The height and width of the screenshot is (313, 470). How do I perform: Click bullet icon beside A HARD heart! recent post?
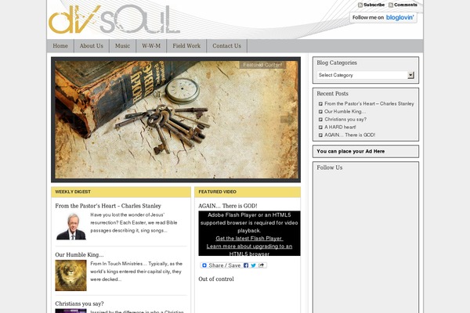click(x=320, y=128)
